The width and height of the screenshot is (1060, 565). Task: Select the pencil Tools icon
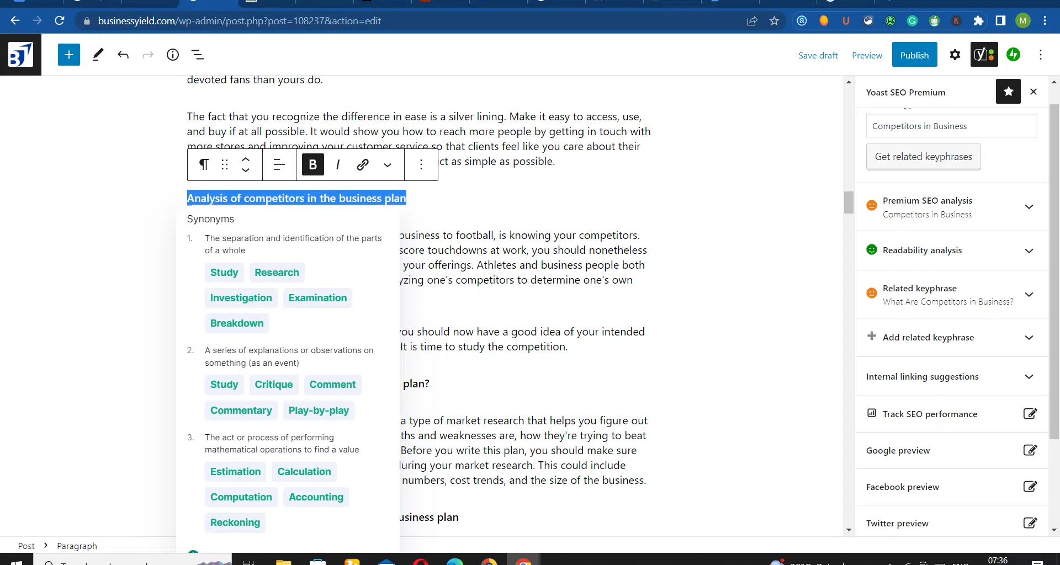pos(98,55)
